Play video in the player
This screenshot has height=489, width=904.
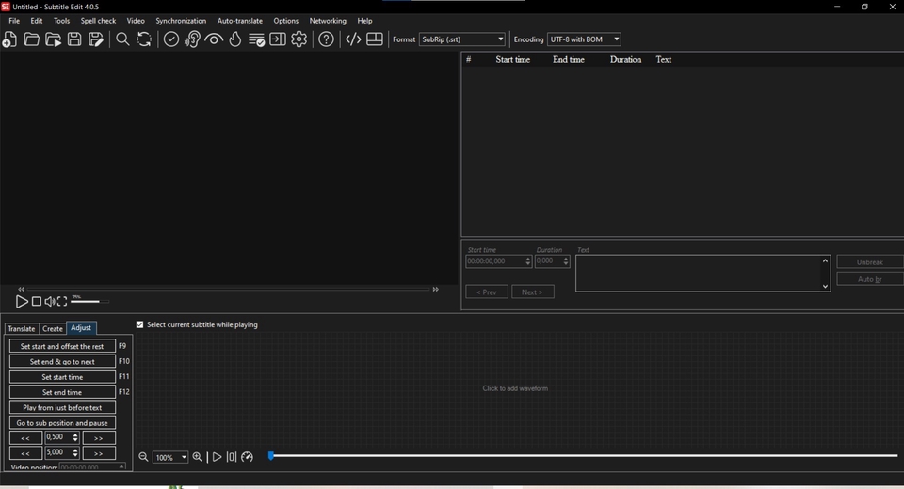tap(22, 301)
